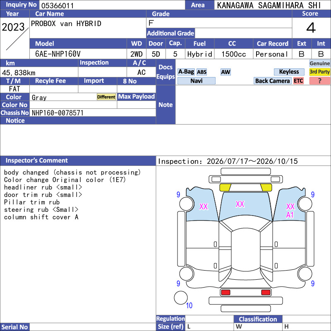The width and height of the screenshot is (331, 331).
Task: Click the left red tail light
Action: point(225,293)
